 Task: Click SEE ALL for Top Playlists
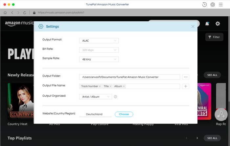[212, 138]
